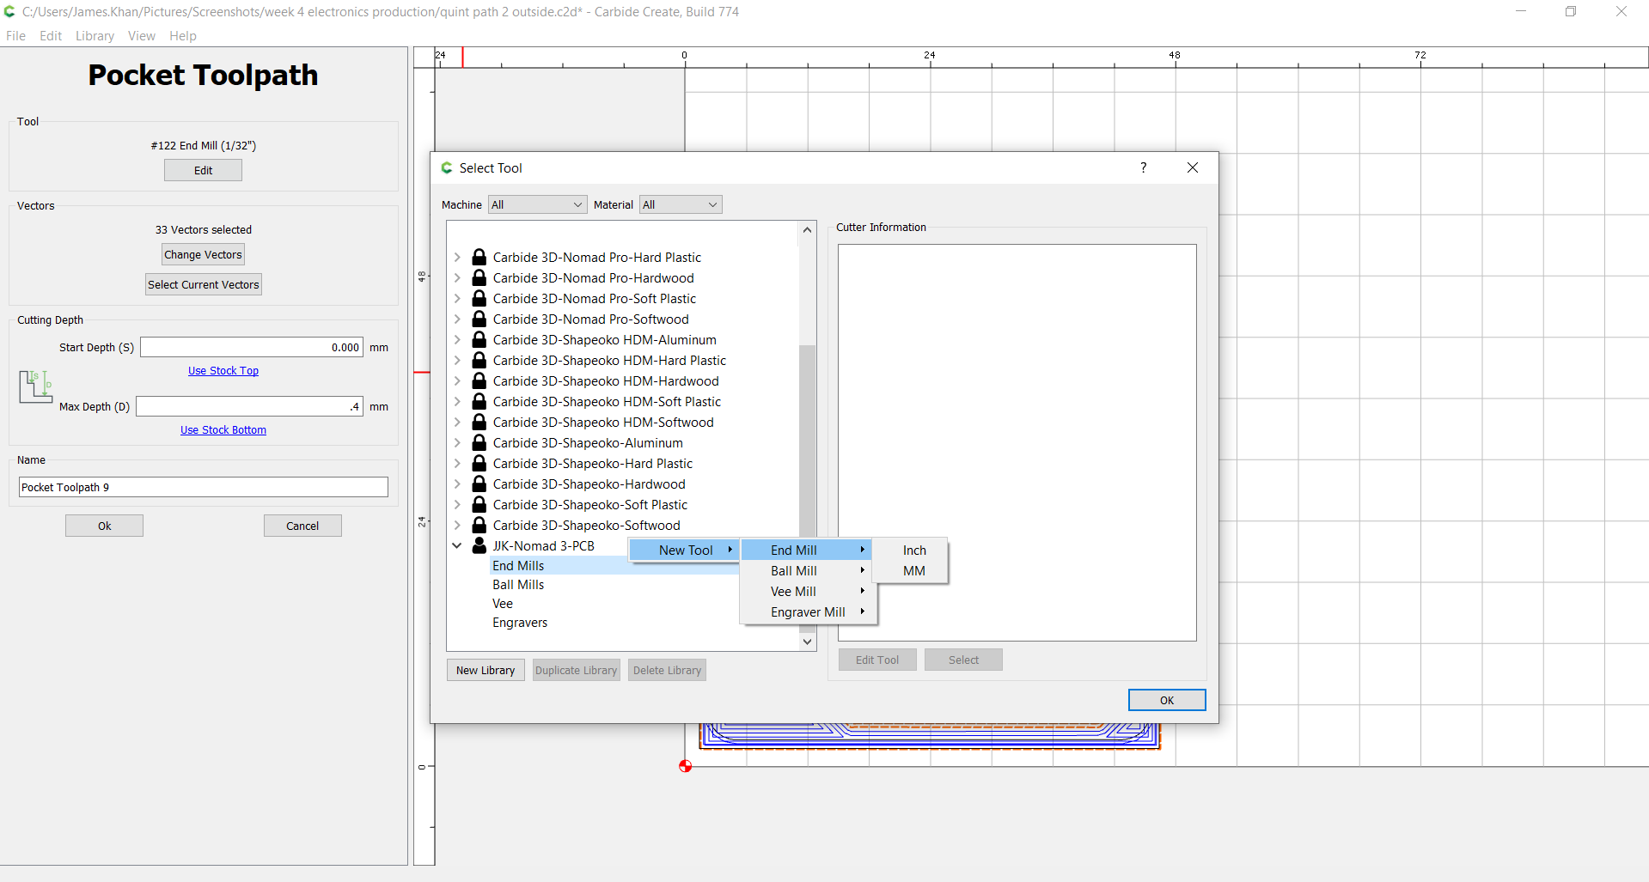Click lock icon beside Shapeoko HDM-Aluminum
Screen dimensions: 1649x882
click(479, 339)
